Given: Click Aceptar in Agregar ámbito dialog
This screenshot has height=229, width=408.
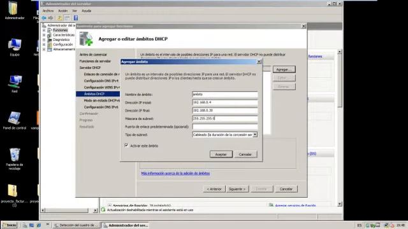Looking at the screenshot, I should 221,154.
